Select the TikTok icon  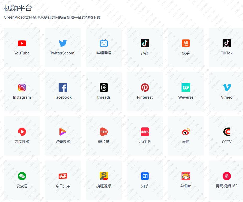click(227, 43)
